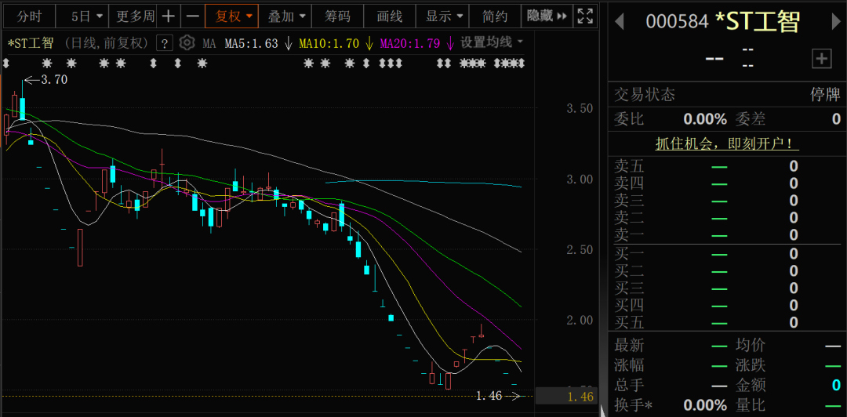
Task: Go to next stock with right arrow
Action: tap(836, 22)
